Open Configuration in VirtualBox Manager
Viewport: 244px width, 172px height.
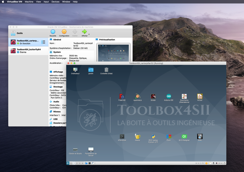64,33
